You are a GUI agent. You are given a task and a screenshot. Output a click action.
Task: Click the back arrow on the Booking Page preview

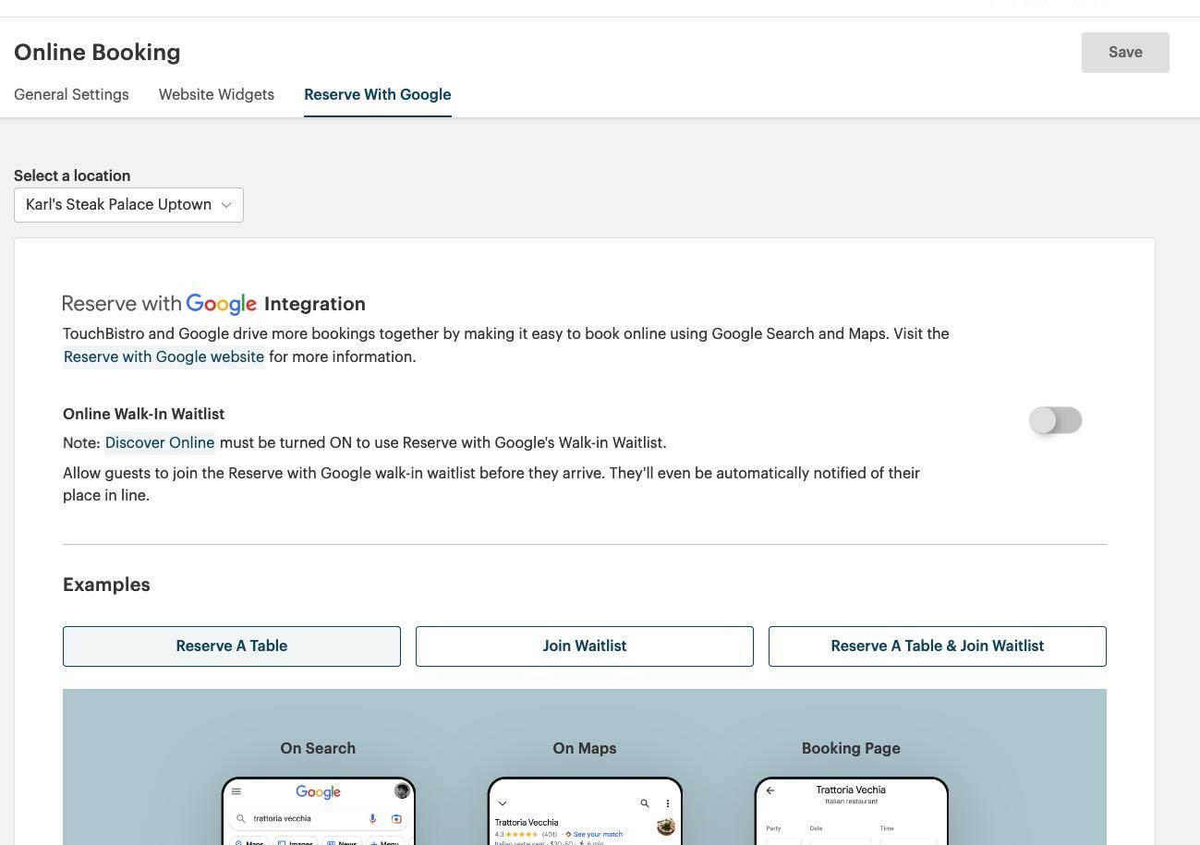[770, 791]
